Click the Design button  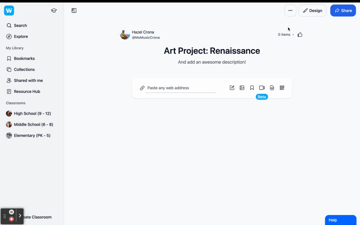312,11
